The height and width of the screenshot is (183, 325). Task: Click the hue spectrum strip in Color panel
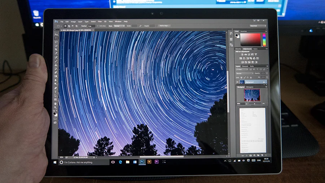[264, 40]
